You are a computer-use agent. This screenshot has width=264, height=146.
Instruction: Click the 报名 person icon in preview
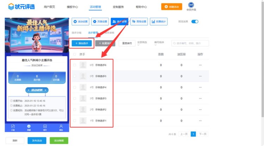(x=61, y=127)
